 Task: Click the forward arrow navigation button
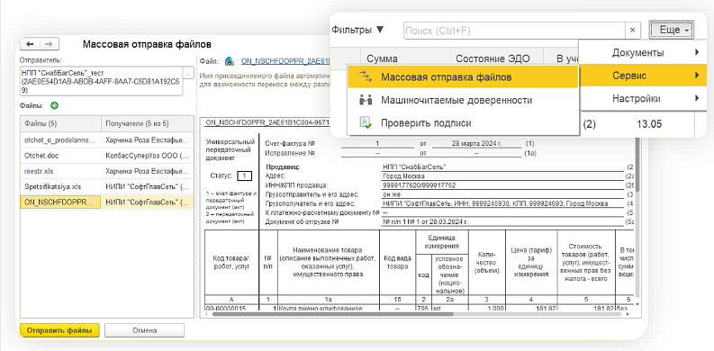[x=50, y=44]
